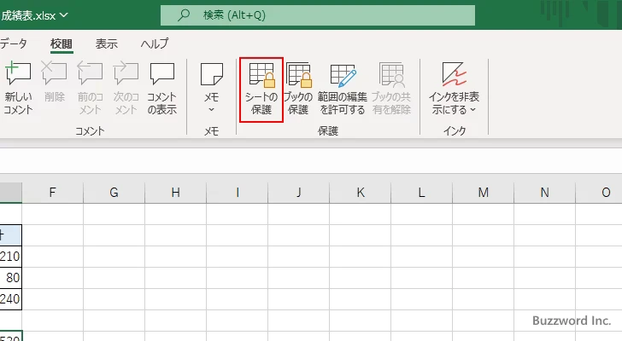Select column K header
The height and width of the screenshot is (341, 622).
point(361,193)
